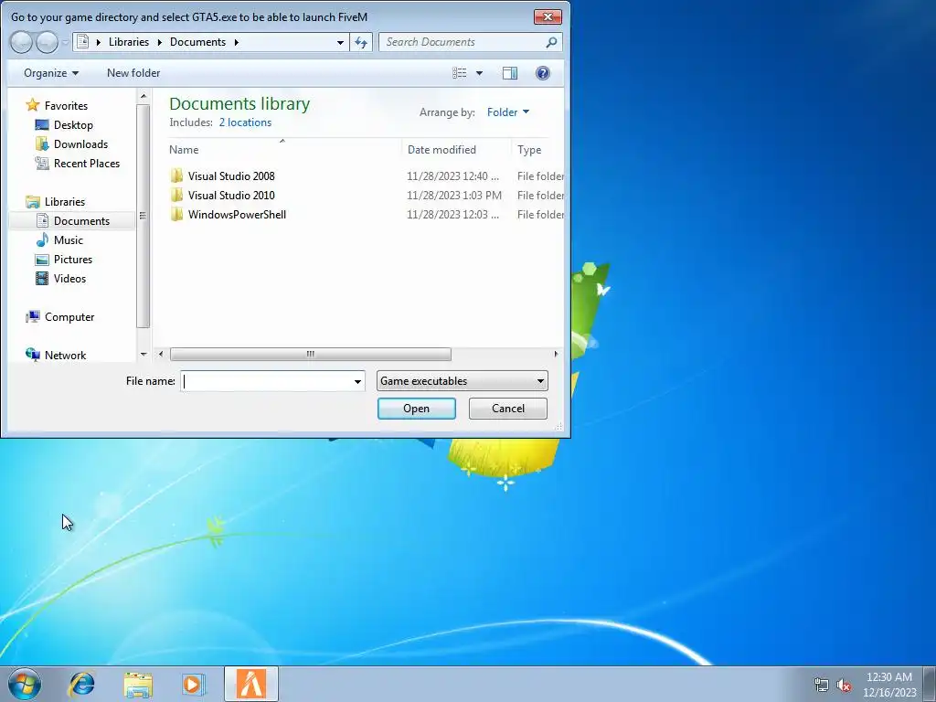Click the navigation pane vertical scrollbar thumb

click(143, 216)
